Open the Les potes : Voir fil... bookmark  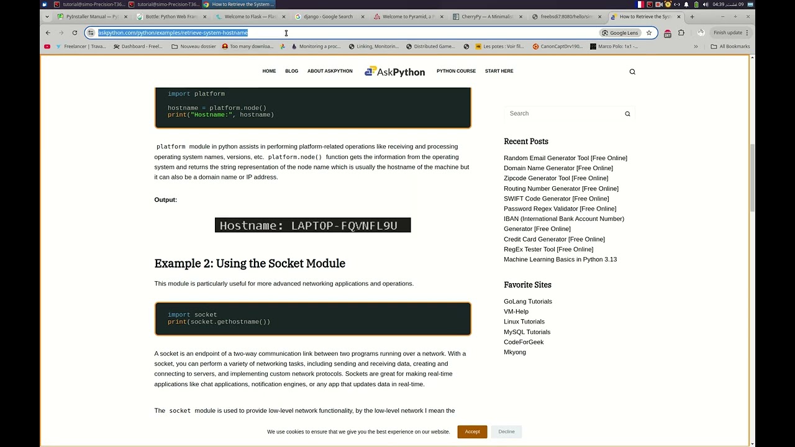pos(500,47)
